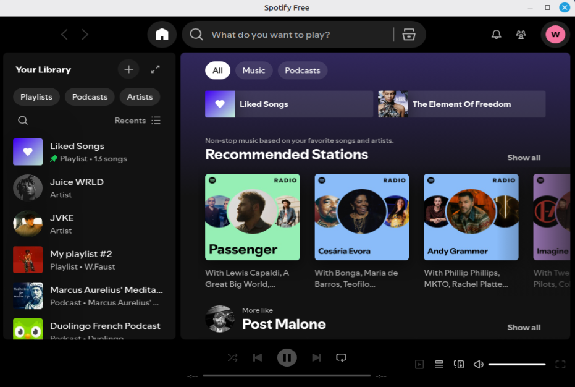Adjust the volume slider
This screenshot has height=387, width=575.
point(517,364)
